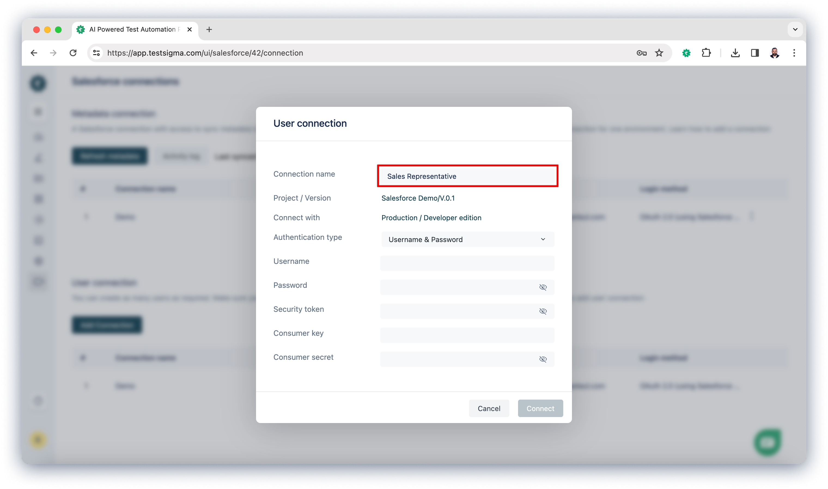Toggle the browser side panel icon
Viewport: 828px width, 489px height.
(755, 53)
